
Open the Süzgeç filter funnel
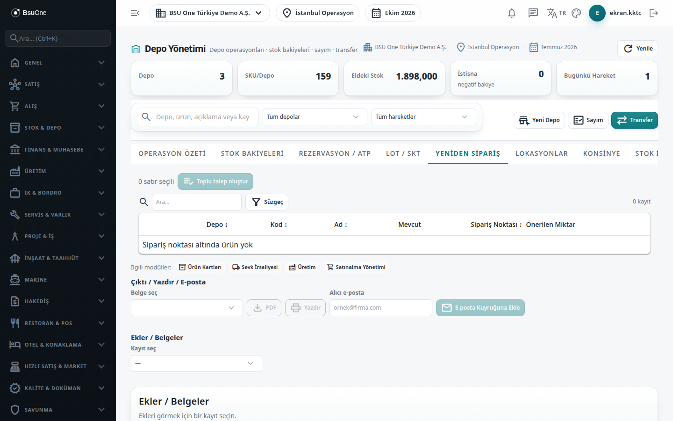point(267,202)
